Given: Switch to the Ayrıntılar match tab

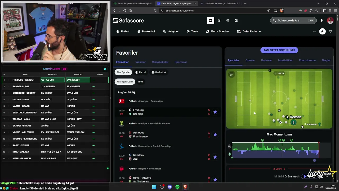Looking at the screenshot, I should pos(233,60).
